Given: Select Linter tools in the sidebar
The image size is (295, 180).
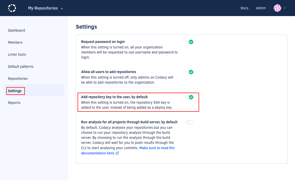Looking at the screenshot, I should [x=17, y=54].
